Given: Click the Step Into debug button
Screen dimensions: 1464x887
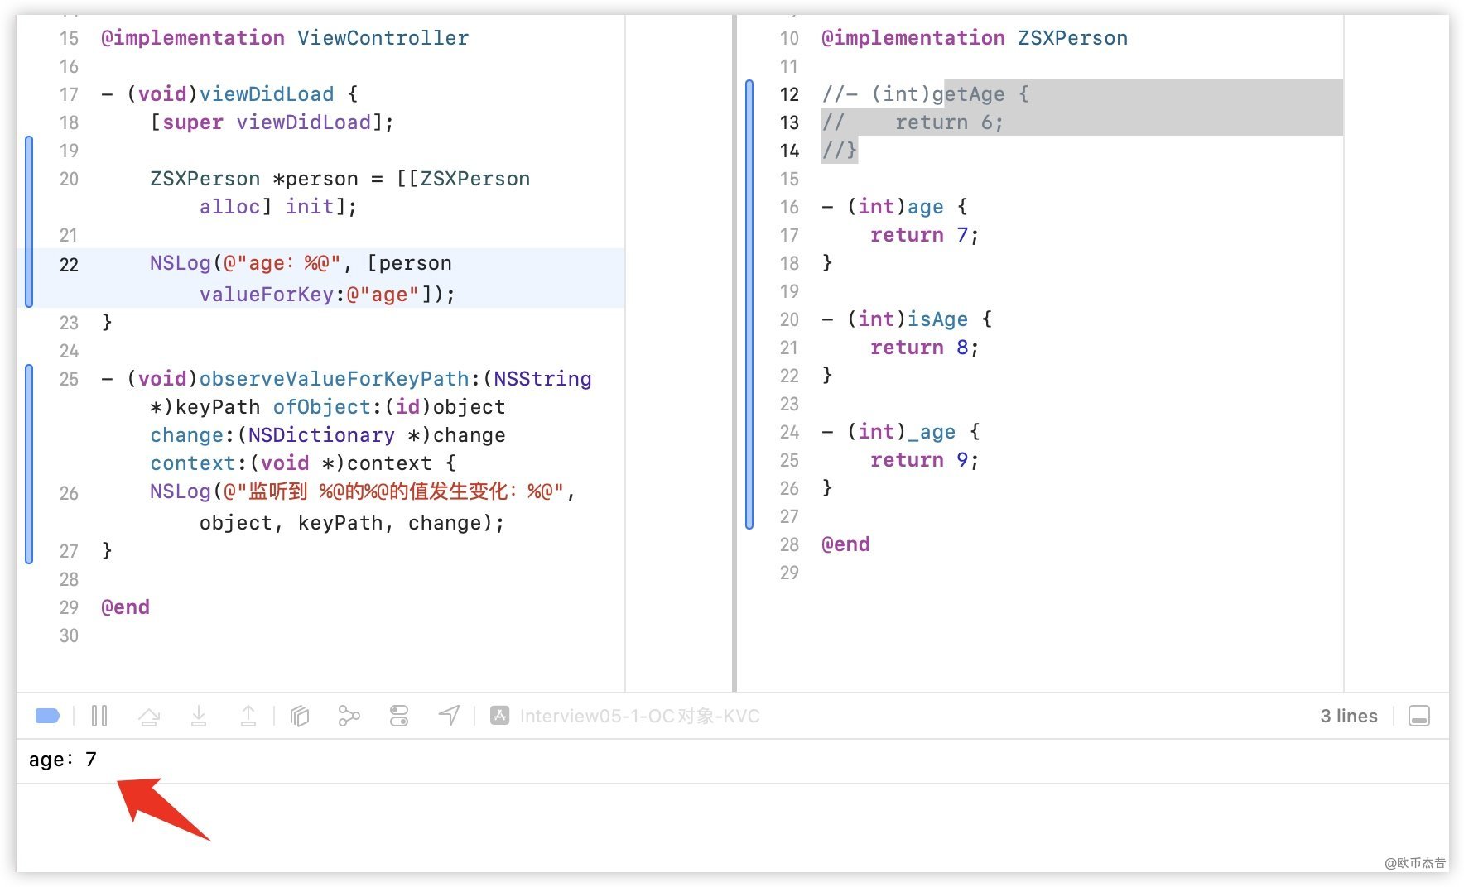Looking at the screenshot, I should coord(199,716).
